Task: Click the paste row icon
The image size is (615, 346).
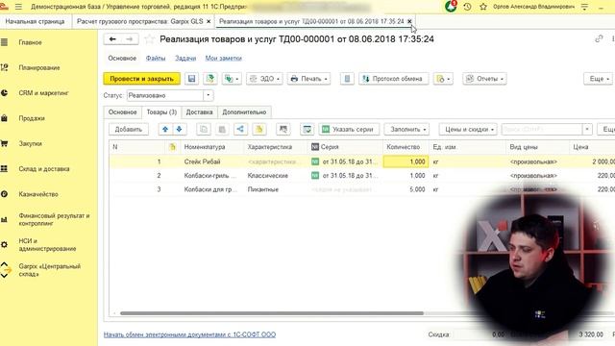Action: [222, 129]
